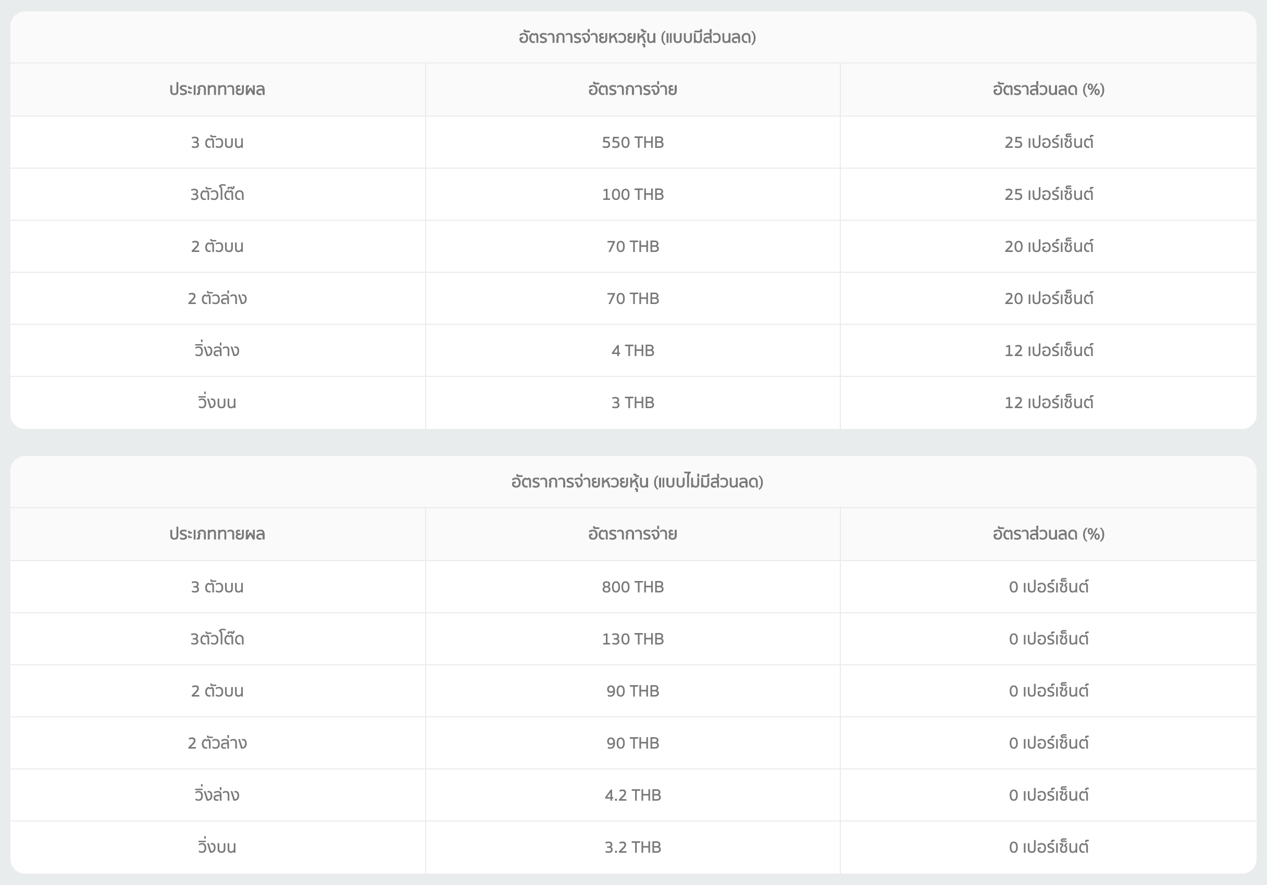Click second table's อัตราส่วนลด (%) column header
The height and width of the screenshot is (885, 1267).
coord(1048,534)
